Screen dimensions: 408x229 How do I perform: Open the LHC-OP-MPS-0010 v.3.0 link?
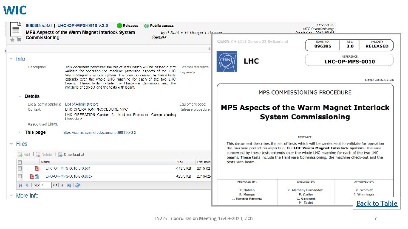pyautogui.click(x=83, y=26)
